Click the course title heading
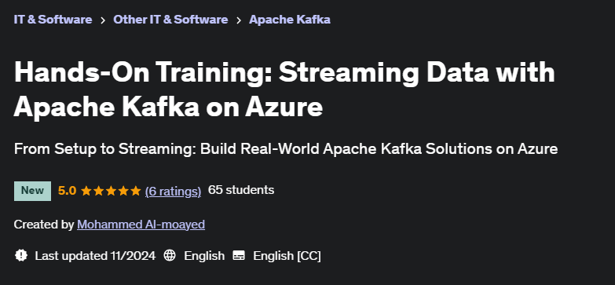Viewport: 615px width, 285px height. pos(284,90)
